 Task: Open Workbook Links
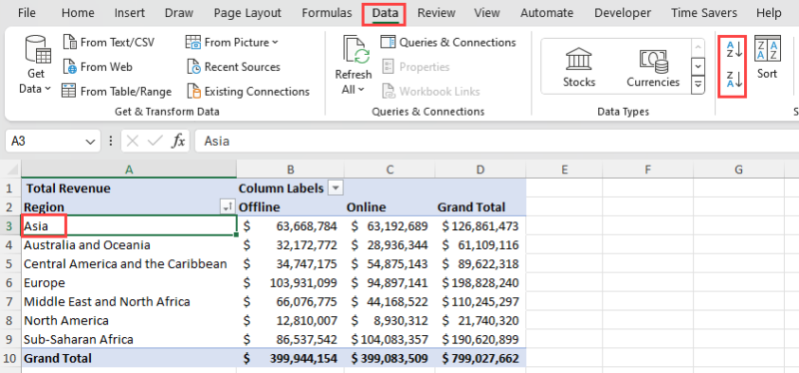(431, 92)
